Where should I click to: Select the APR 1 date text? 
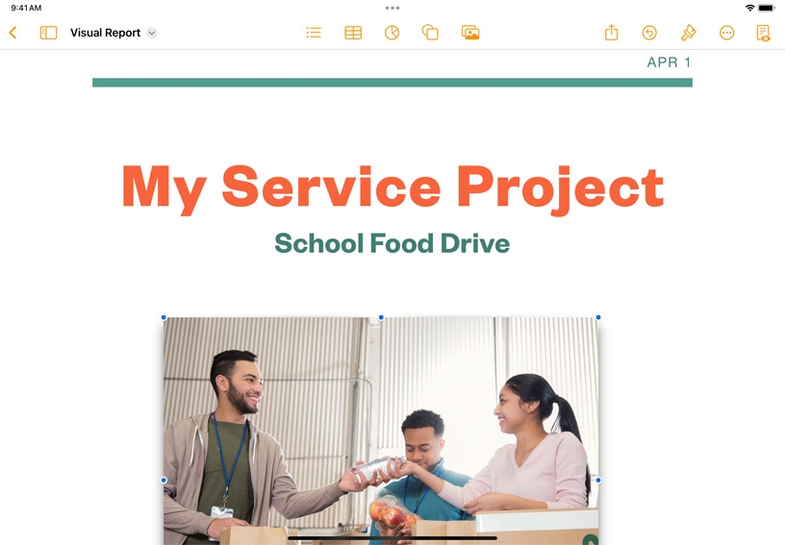[669, 62]
